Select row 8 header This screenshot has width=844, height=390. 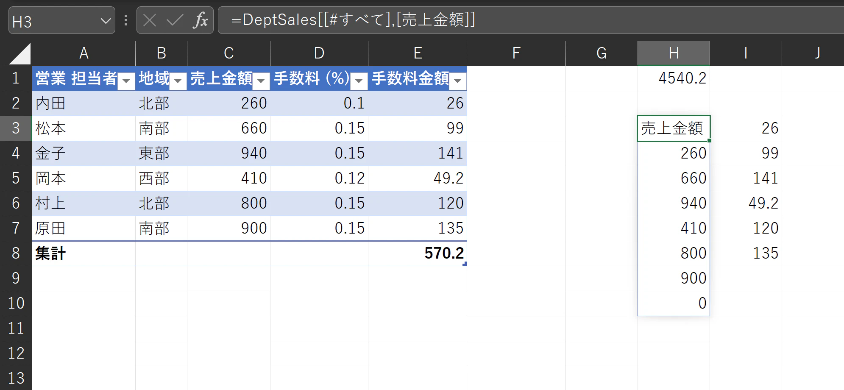[x=16, y=253]
